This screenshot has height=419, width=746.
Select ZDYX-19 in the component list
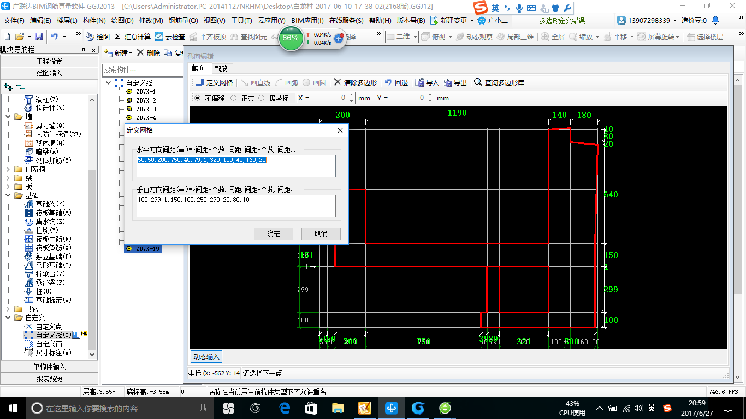click(142, 249)
